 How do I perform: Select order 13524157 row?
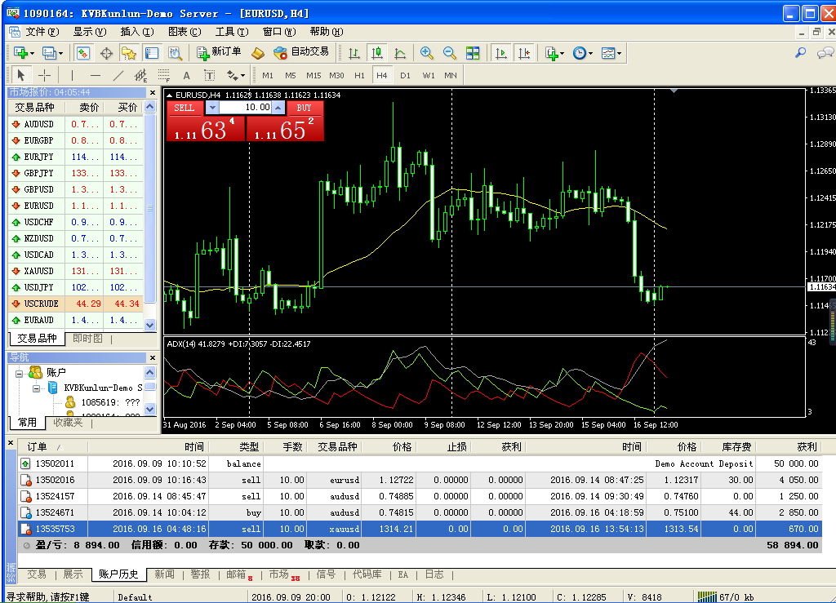point(420,496)
